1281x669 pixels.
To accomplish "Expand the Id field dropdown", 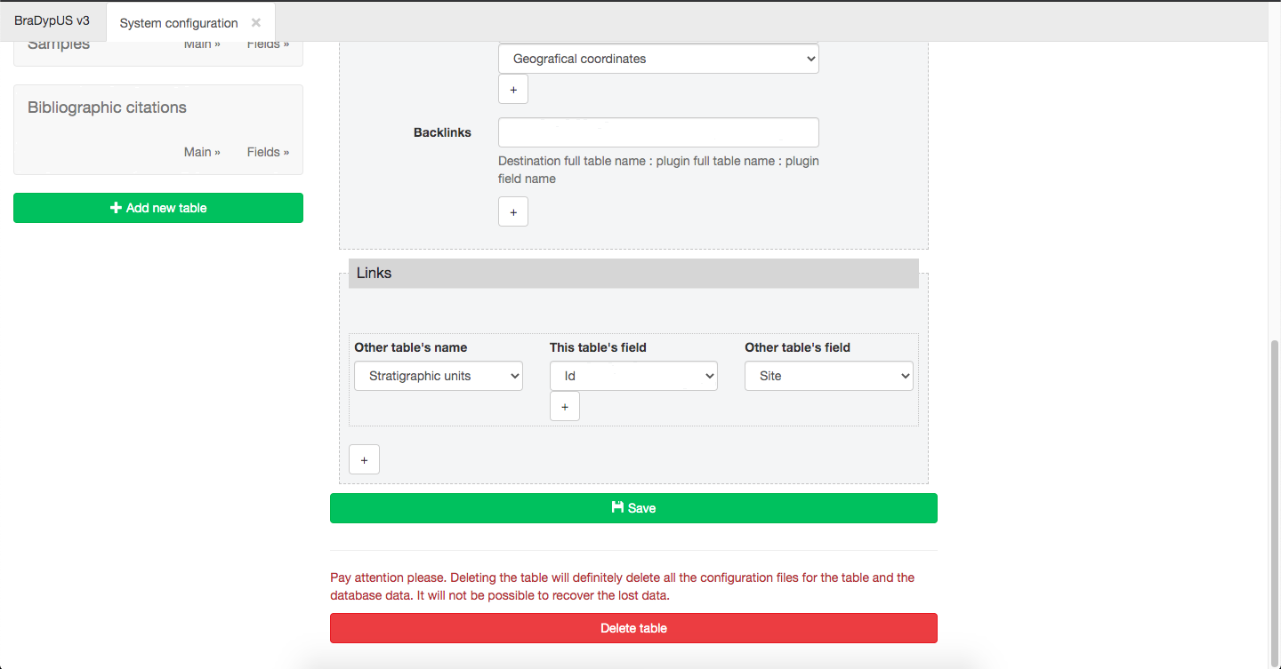I will [x=633, y=376].
